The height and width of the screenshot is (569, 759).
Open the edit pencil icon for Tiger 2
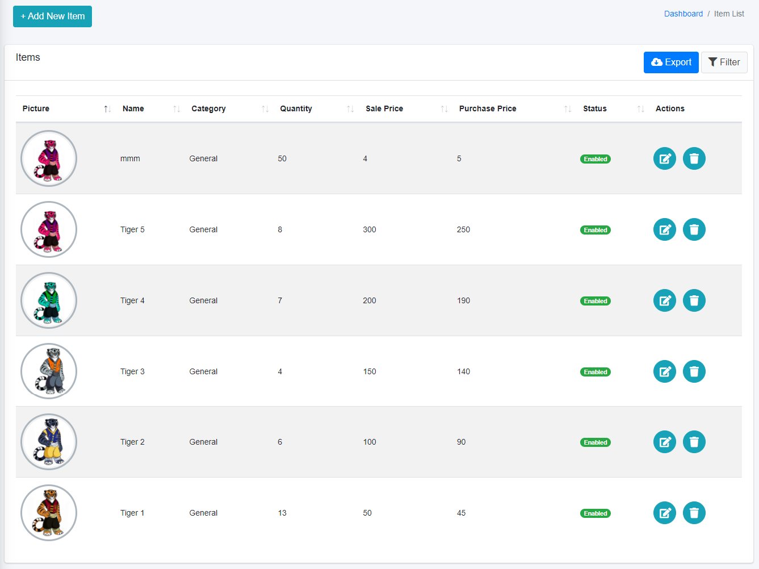664,442
